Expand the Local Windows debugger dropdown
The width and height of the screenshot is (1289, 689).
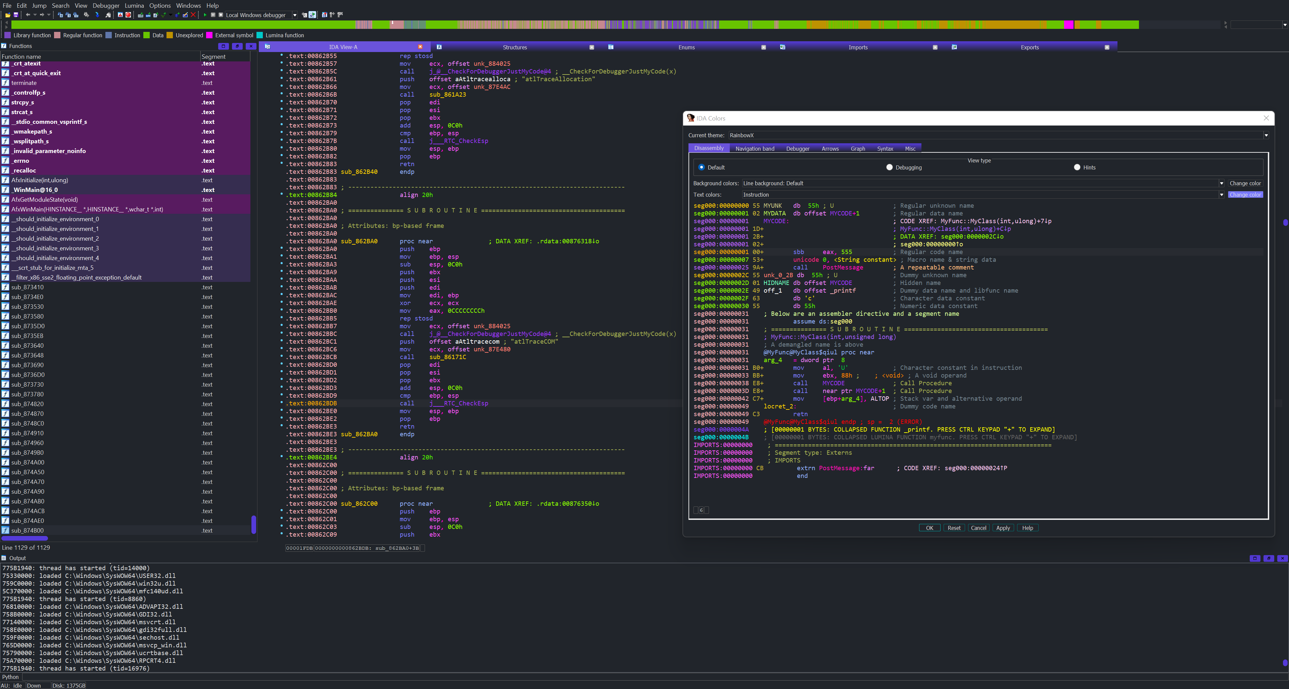295,15
